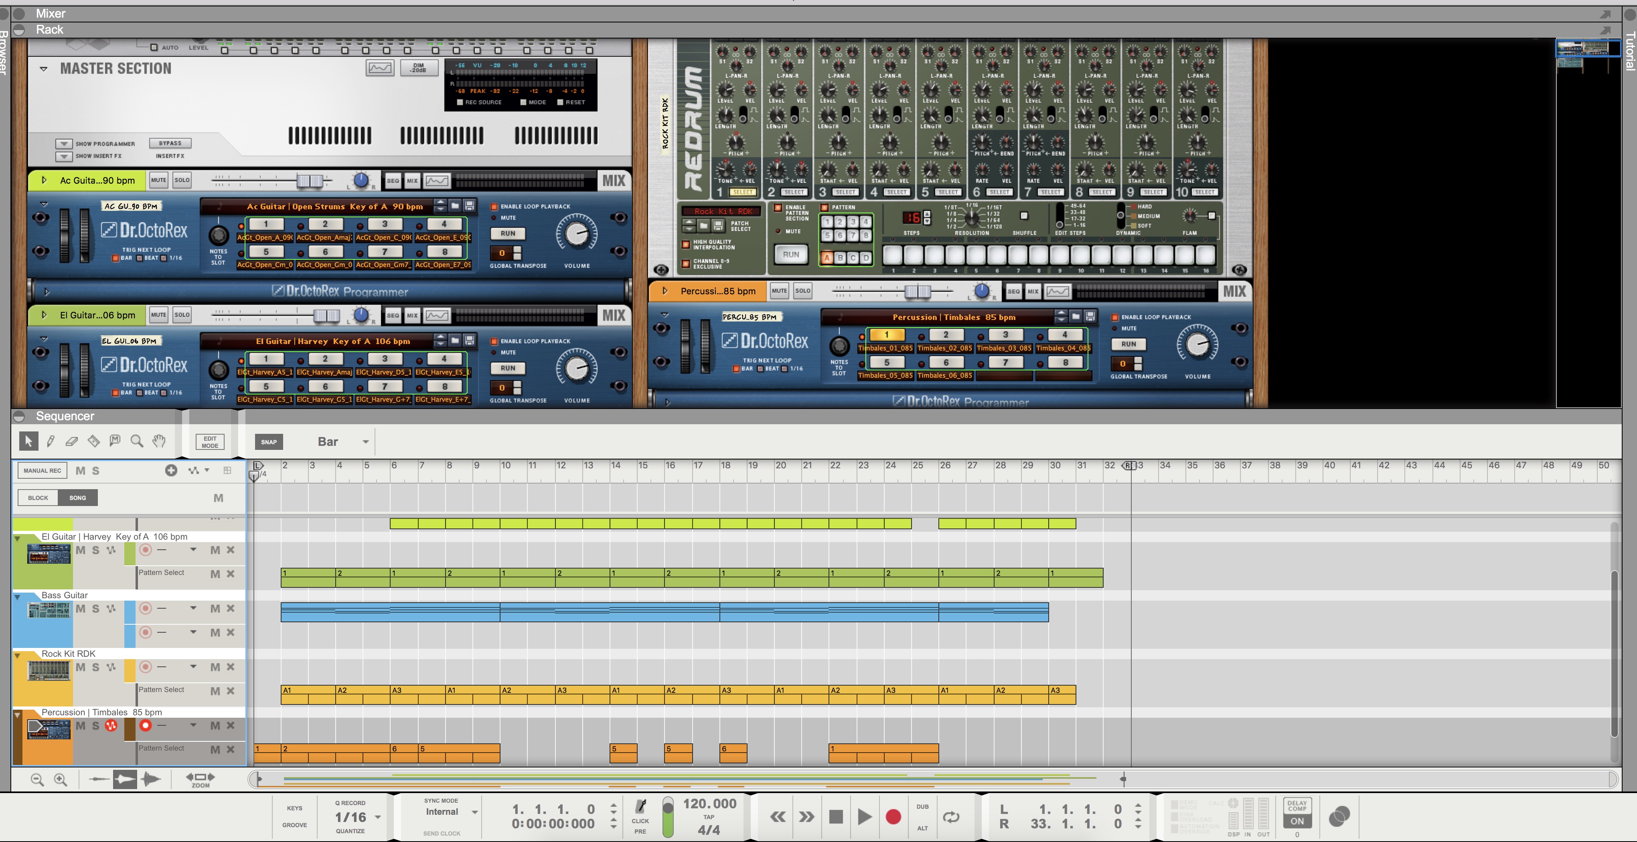Click Bypass in Master Section
This screenshot has width=1637, height=842.
tap(170, 143)
